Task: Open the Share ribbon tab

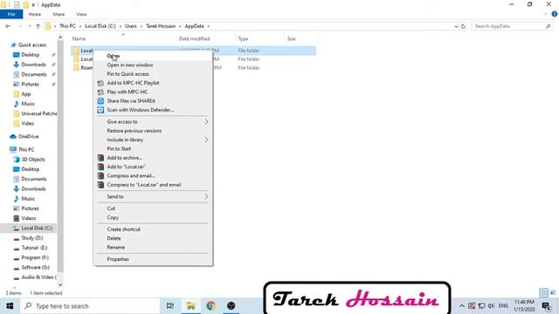Action: click(x=59, y=14)
